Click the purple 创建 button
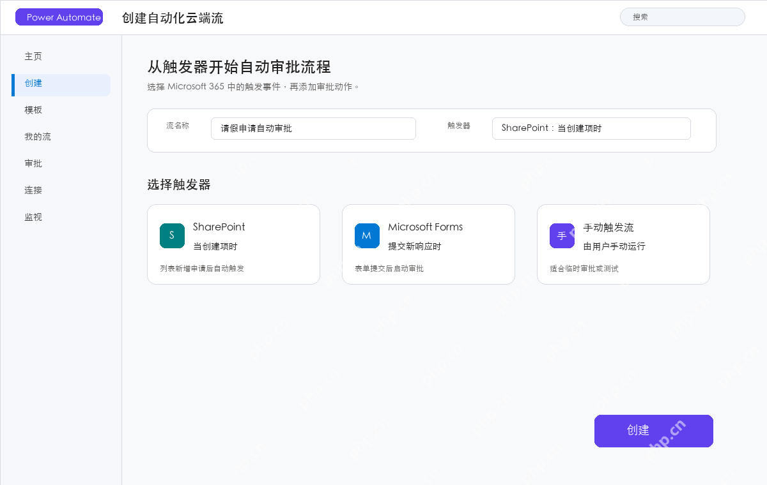The image size is (767, 485). tap(653, 431)
